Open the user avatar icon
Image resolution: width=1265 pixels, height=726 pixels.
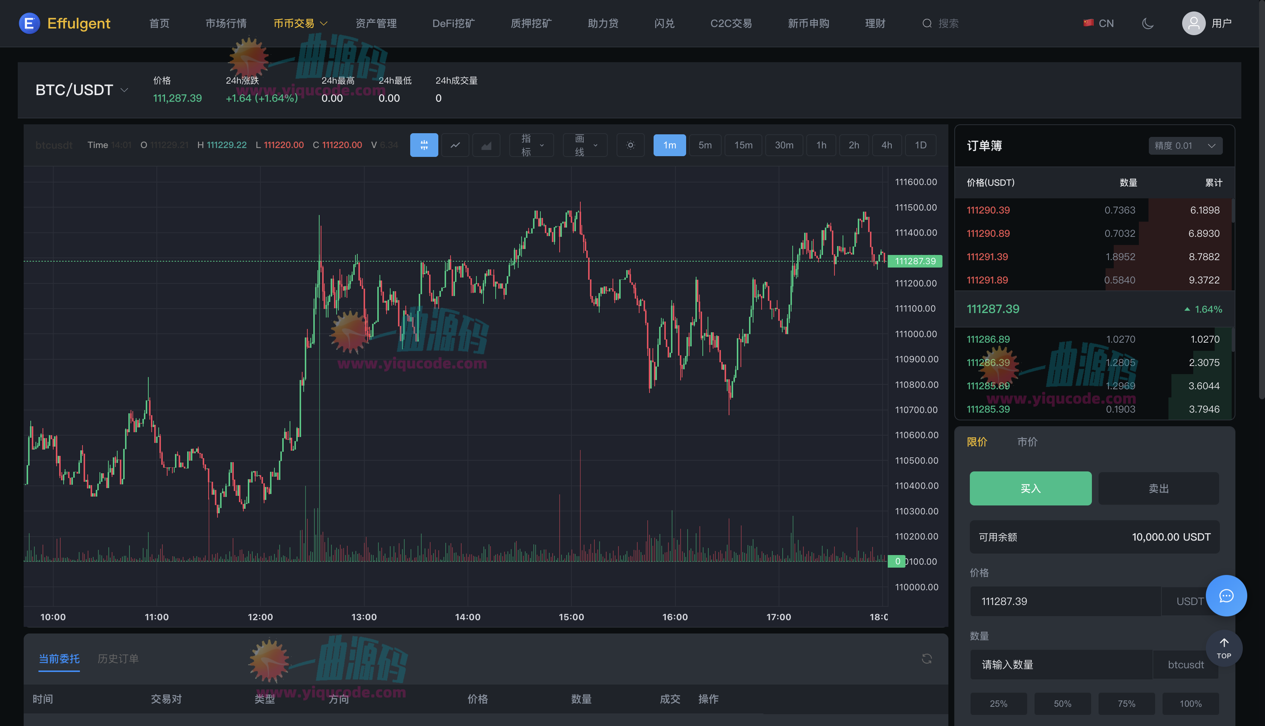pos(1193,23)
